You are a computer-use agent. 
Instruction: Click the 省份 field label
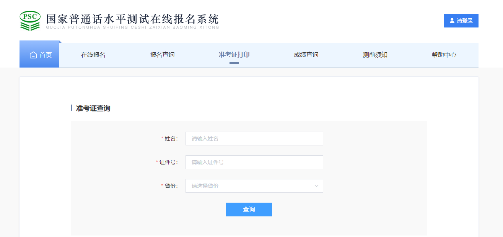(x=171, y=186)
